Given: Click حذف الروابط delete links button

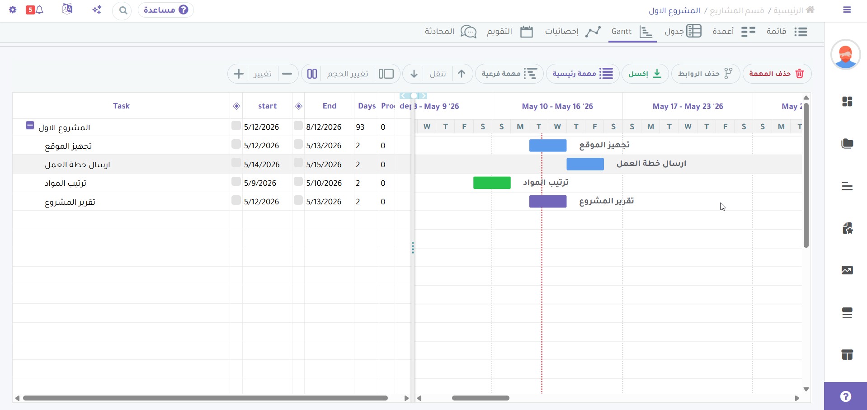Looking at the screenshot, I should (706, 74).
